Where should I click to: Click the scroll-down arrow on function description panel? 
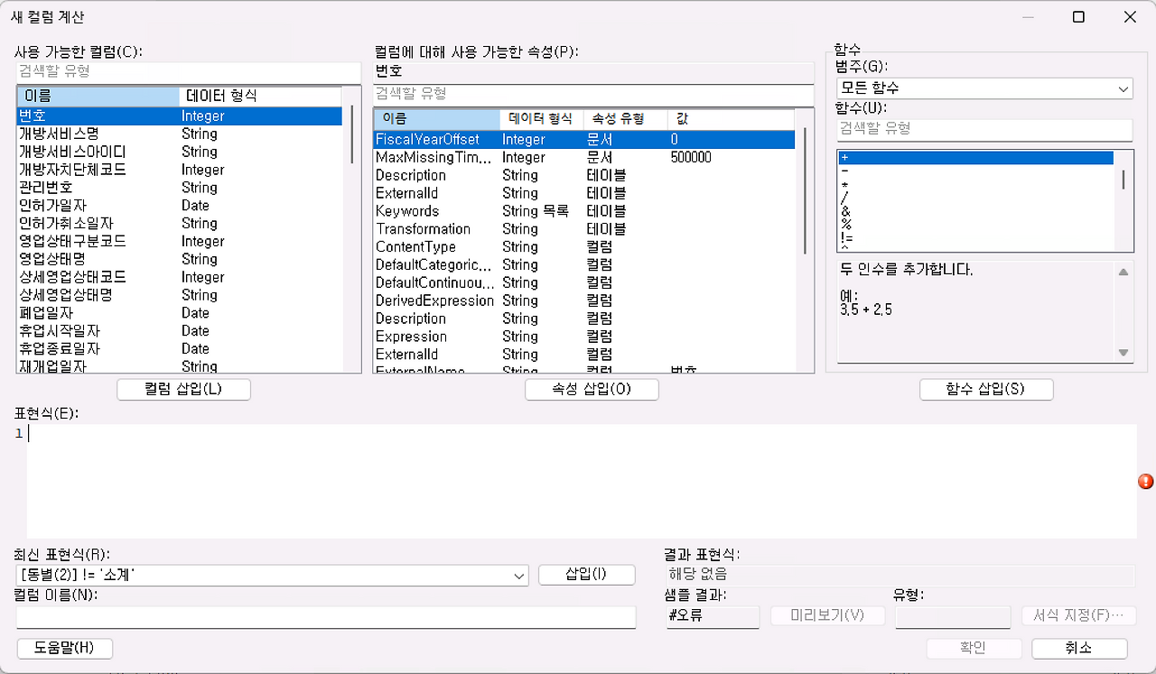click(x=1123, y=352)
